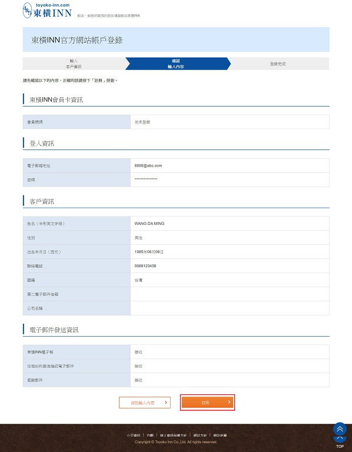Click 接收 in 東橫INN電子報 row
This screenshot has height=452, width=352.
point(138,353)
